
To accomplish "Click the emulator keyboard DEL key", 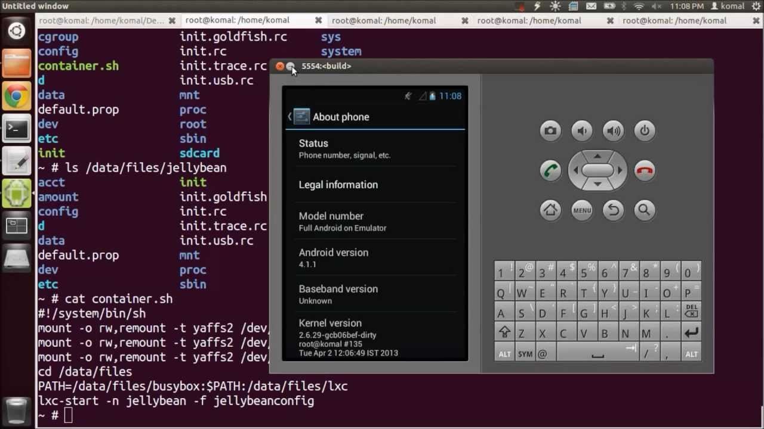I will click(691, 312).
